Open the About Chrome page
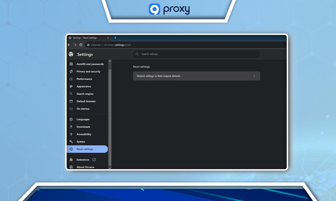The height and width of the screenshot is (201, 336). (x=85, y=167)
